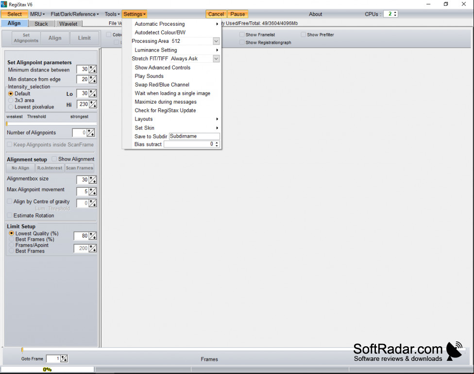The width and height of the screenshot is (474, 374).
Task: Click spinner icon for Min distance from edge
Action: point(93,79)
